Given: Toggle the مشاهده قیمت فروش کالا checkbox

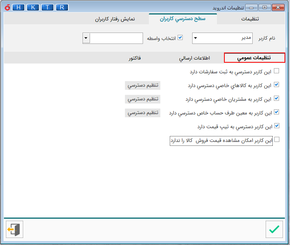Looking at the screenshot, I should pos(277,140).
